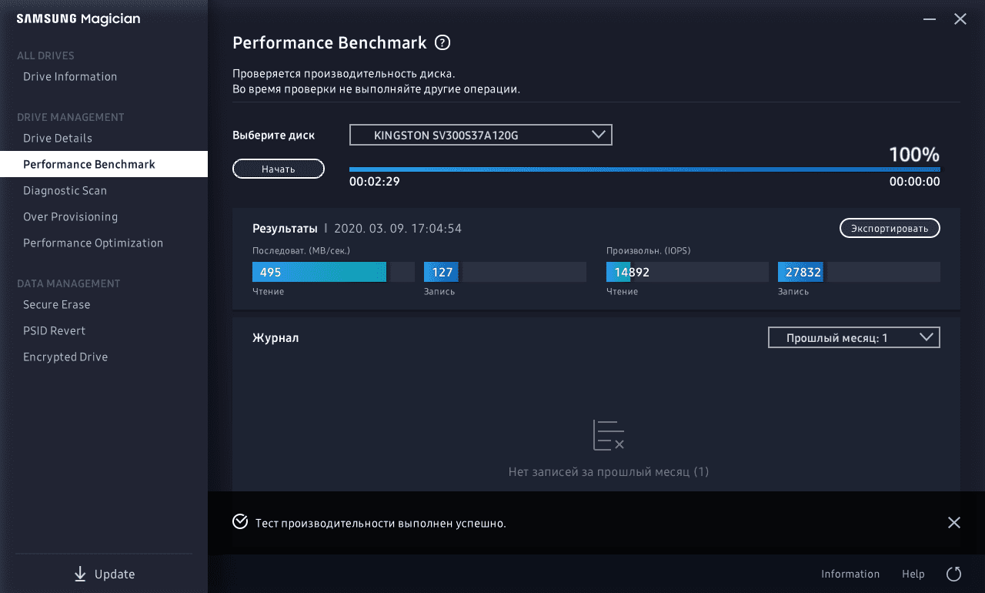Click the 'Экспортировать' export button

tap(889, 228)
